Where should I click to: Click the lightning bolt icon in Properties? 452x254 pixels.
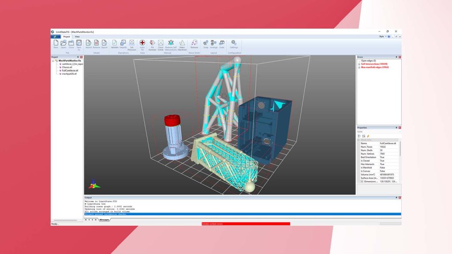(x=368, y=136)
